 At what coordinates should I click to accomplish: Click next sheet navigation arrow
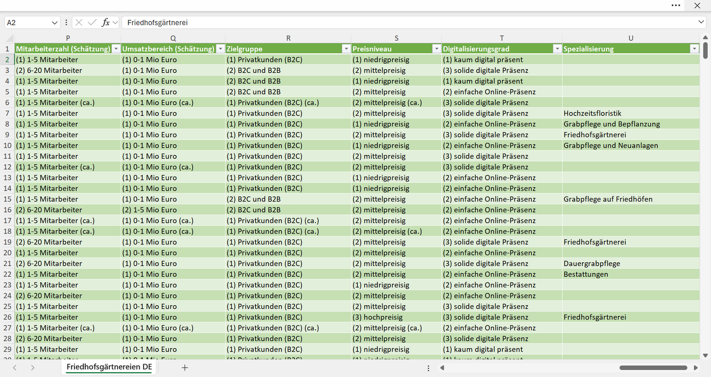[x=32, y=367]
